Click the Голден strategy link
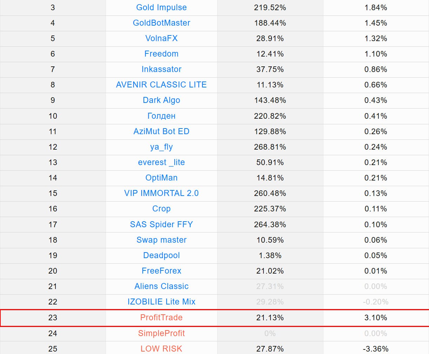Viewport: 429px width, 354px height. [x=161, y=116]
